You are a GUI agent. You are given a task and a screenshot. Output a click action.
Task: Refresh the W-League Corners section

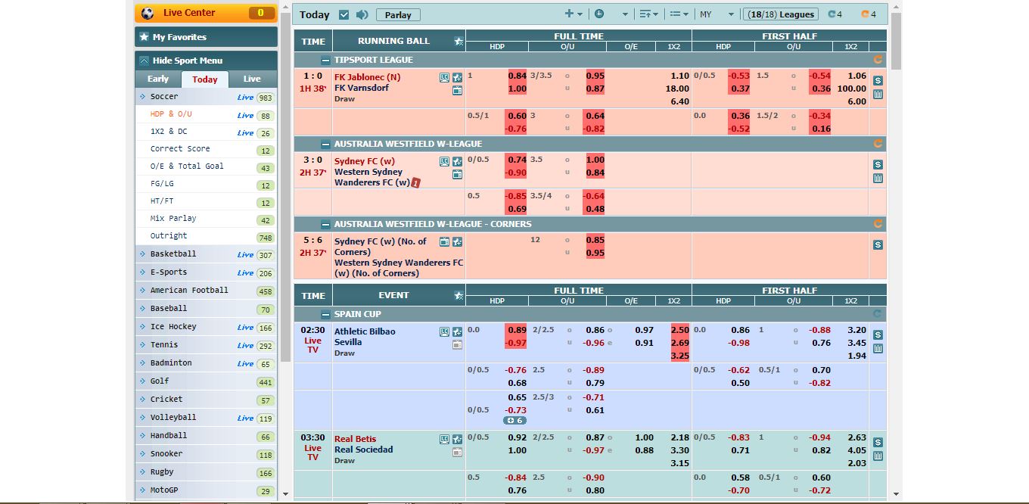click(x=878, y=223)
